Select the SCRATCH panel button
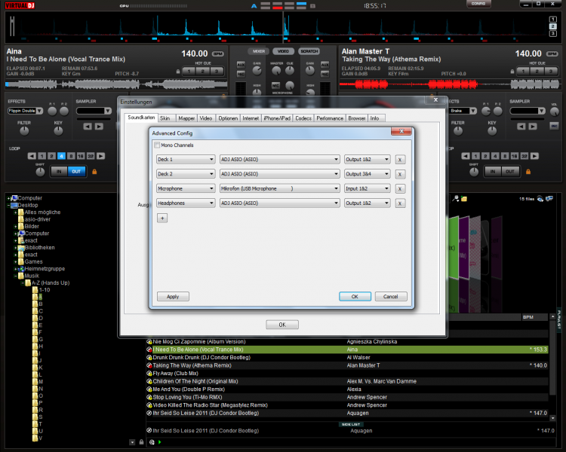The image size is (566, 452). pos(309,51)
